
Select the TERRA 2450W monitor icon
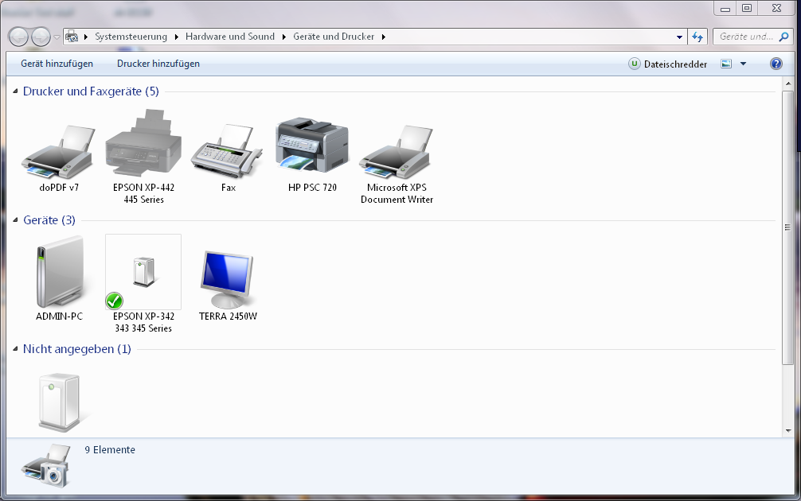tap(228, 278)
